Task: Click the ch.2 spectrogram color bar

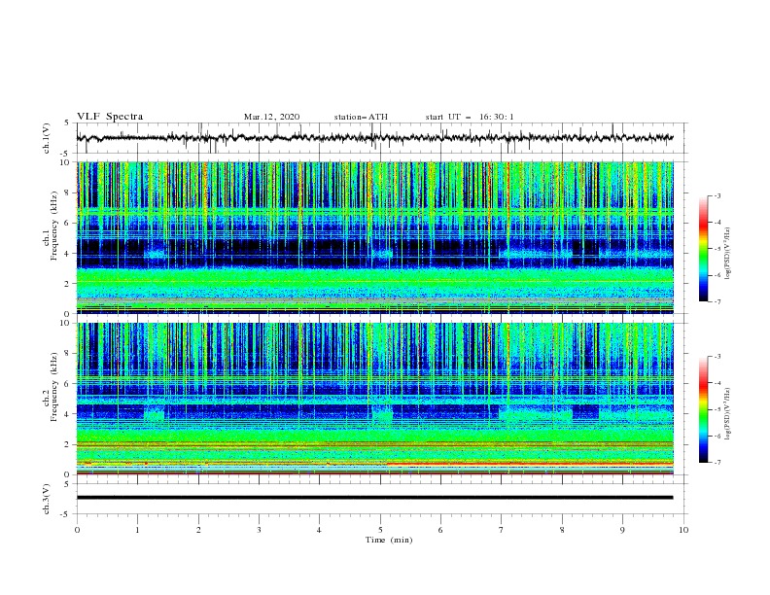Action: [703, 409]
